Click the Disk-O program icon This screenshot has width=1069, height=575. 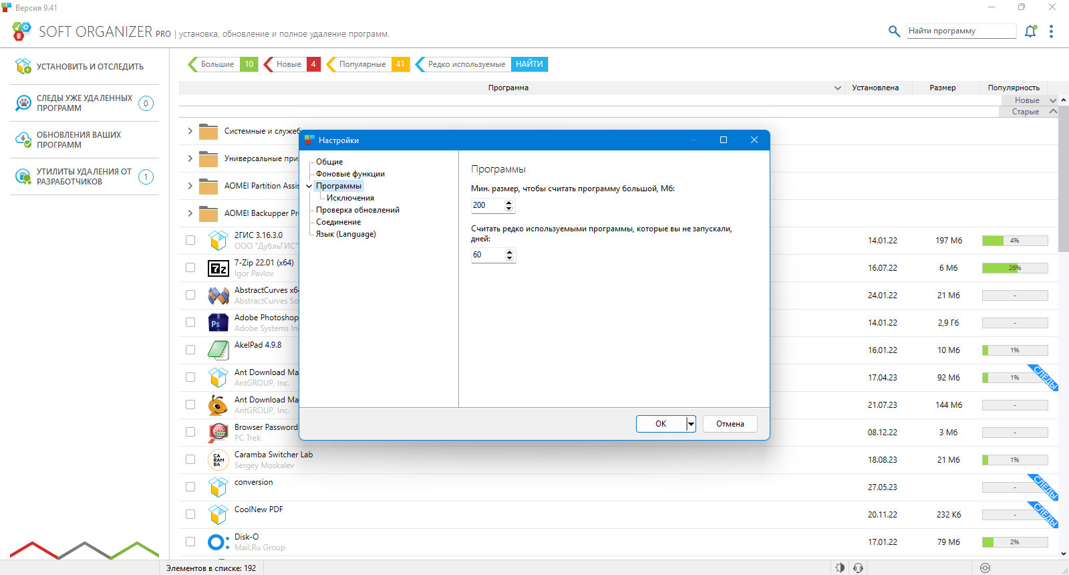(x=218, y=542)
